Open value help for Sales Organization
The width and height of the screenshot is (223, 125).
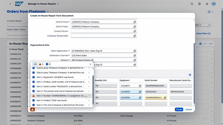pos(134,51)
